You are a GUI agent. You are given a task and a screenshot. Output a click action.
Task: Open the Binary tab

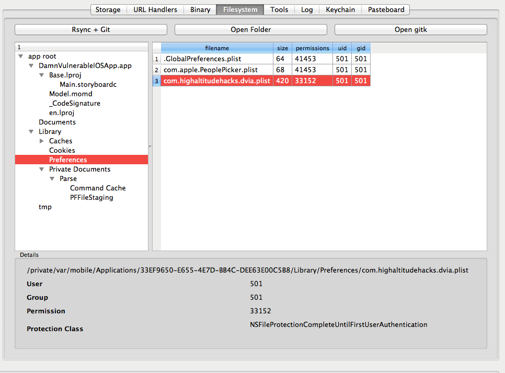(200, 9)
